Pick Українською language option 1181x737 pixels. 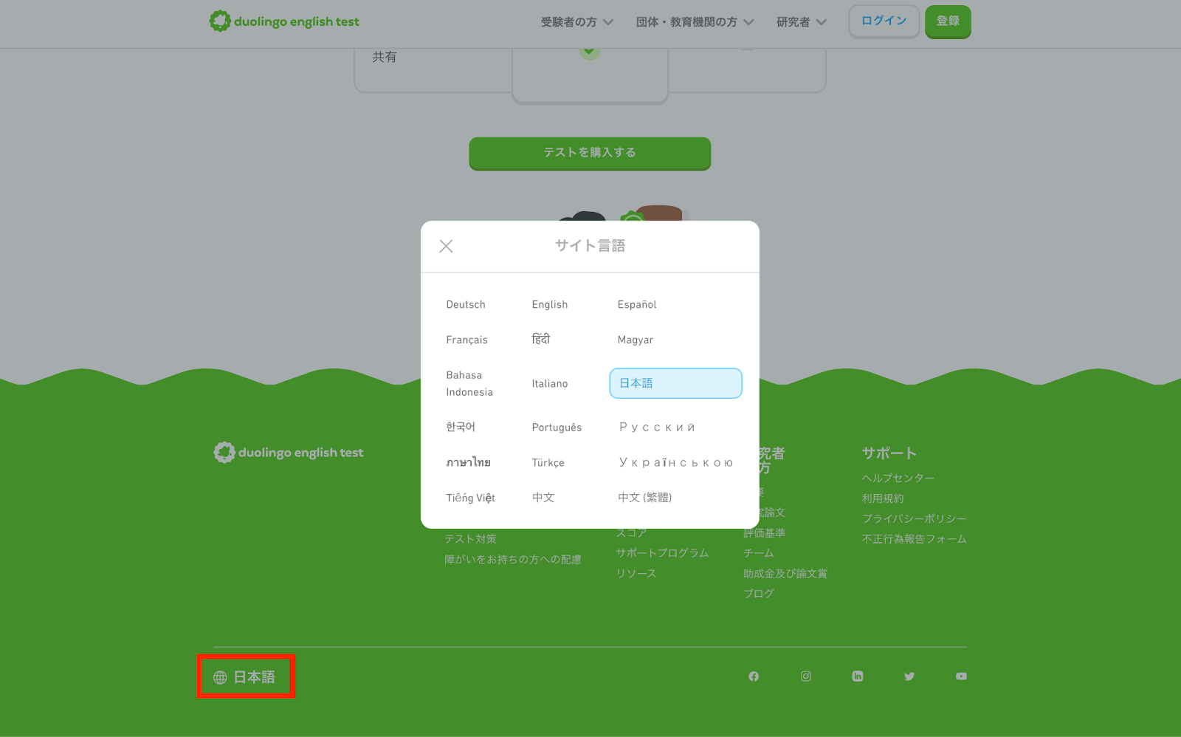675,462
